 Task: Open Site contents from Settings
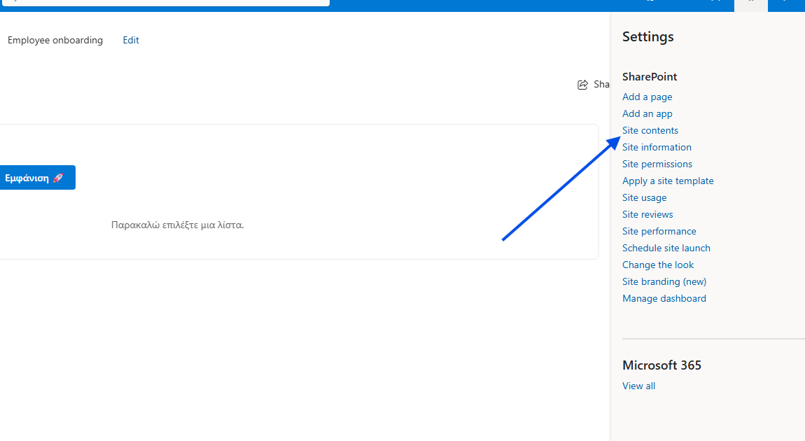(x=650, y=131)
